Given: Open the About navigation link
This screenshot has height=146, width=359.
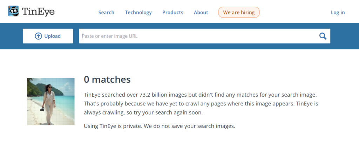Looking at the screenshot, I should (201, 12).
